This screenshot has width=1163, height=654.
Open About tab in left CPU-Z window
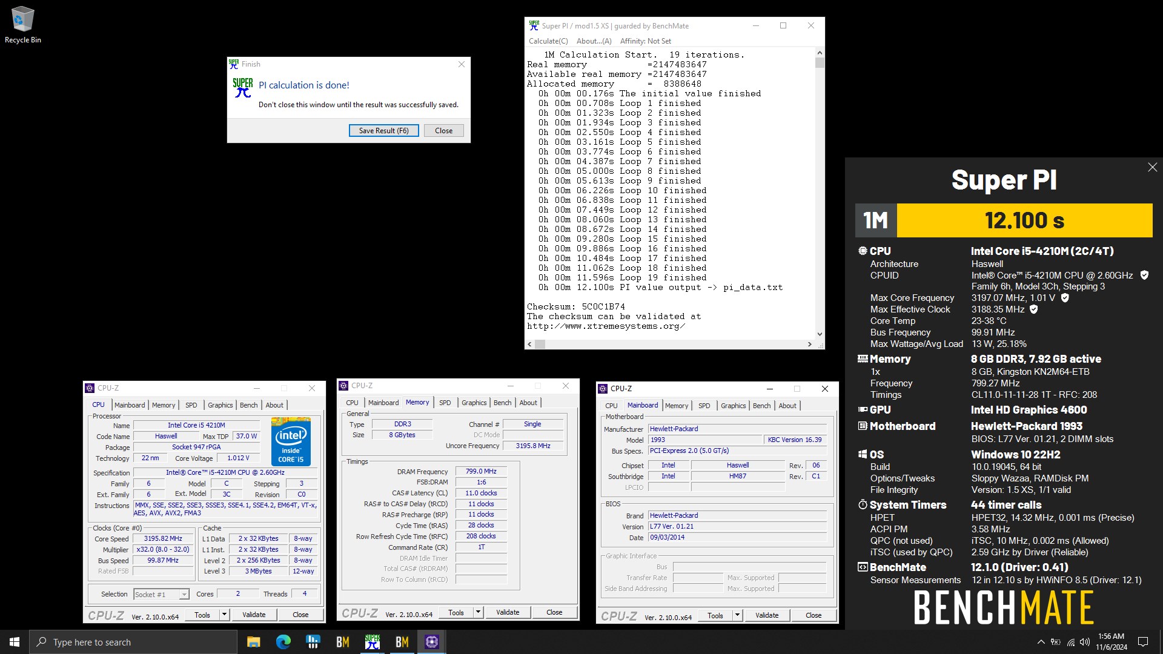pyautogui.click(x=274, y=405)
